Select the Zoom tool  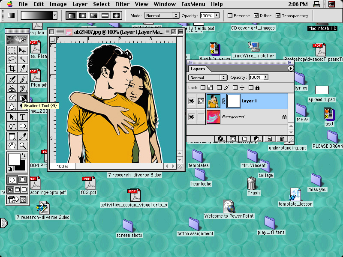(23, 146)
